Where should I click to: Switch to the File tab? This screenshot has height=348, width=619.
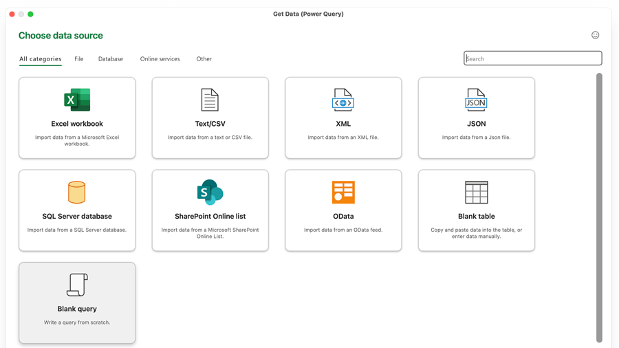click(79, 58)
